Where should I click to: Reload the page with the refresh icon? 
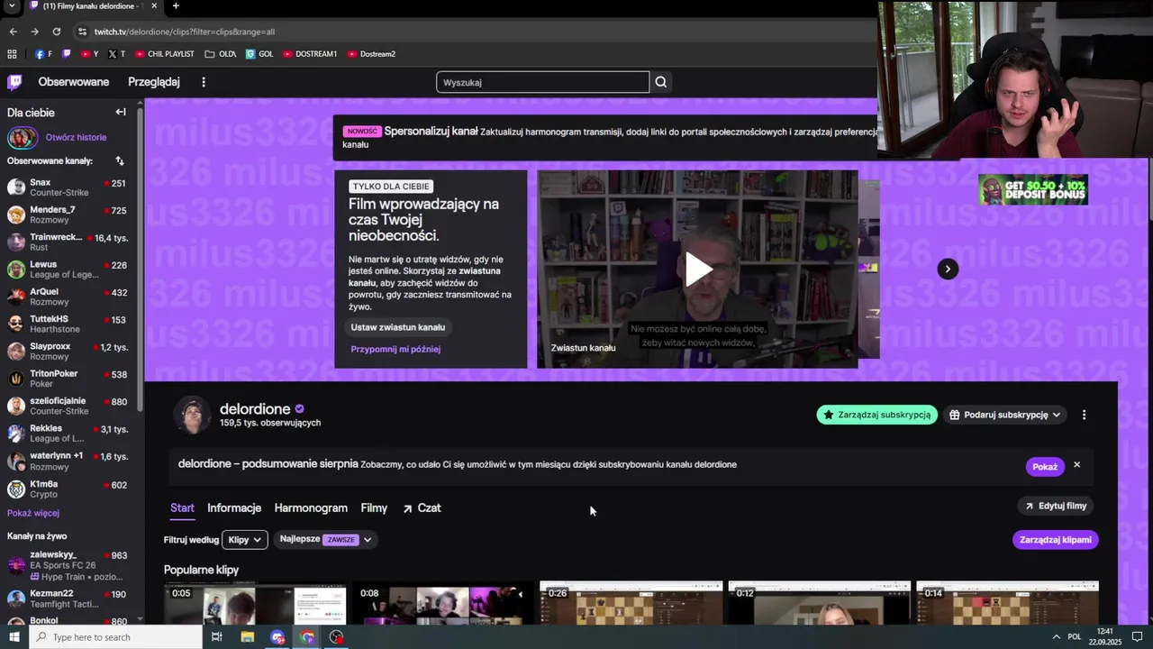(56, 32)
